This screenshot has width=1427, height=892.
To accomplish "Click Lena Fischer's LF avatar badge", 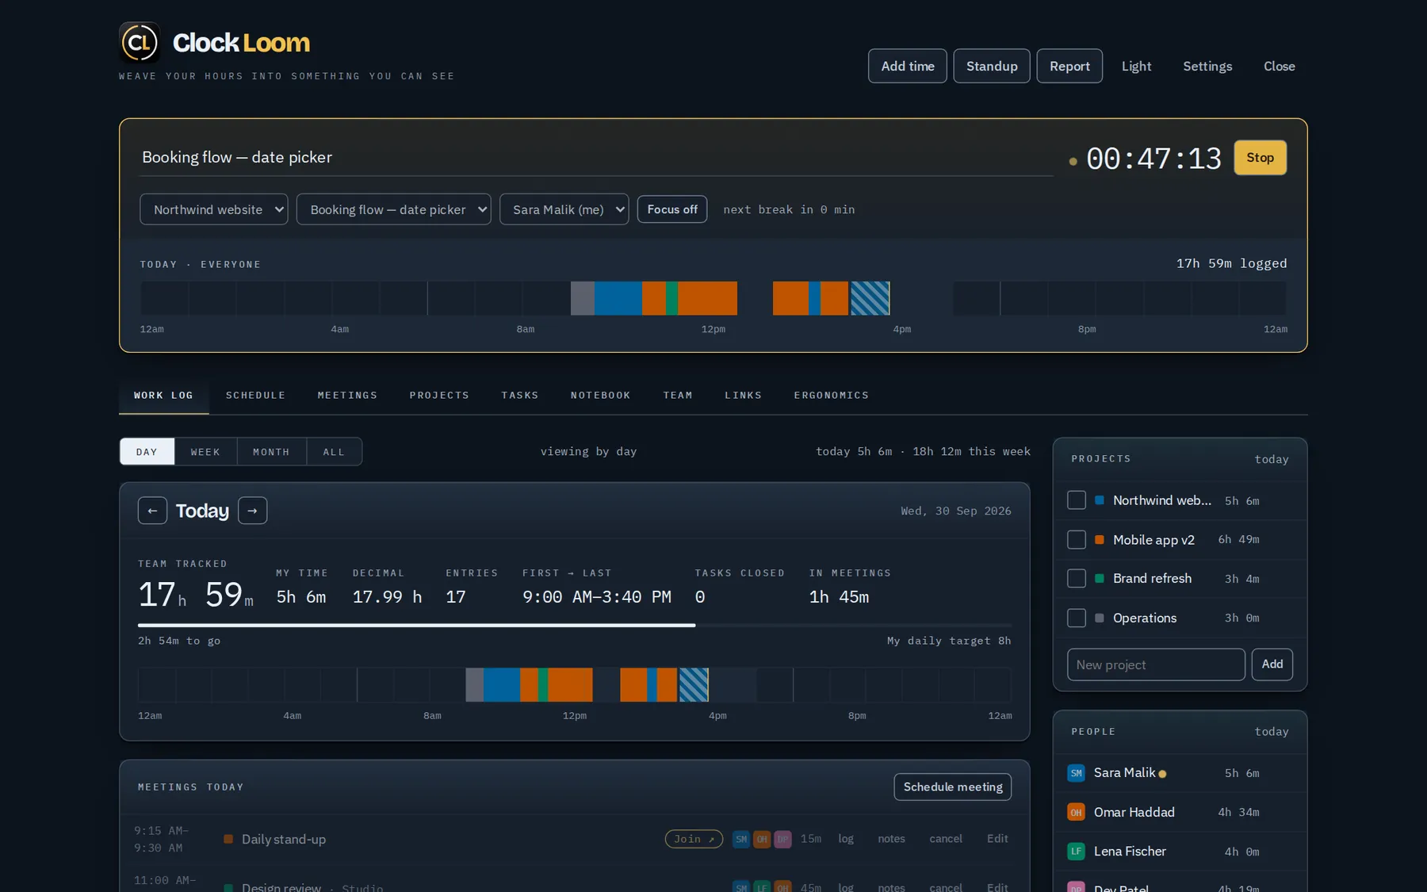I will point(1076,852).
